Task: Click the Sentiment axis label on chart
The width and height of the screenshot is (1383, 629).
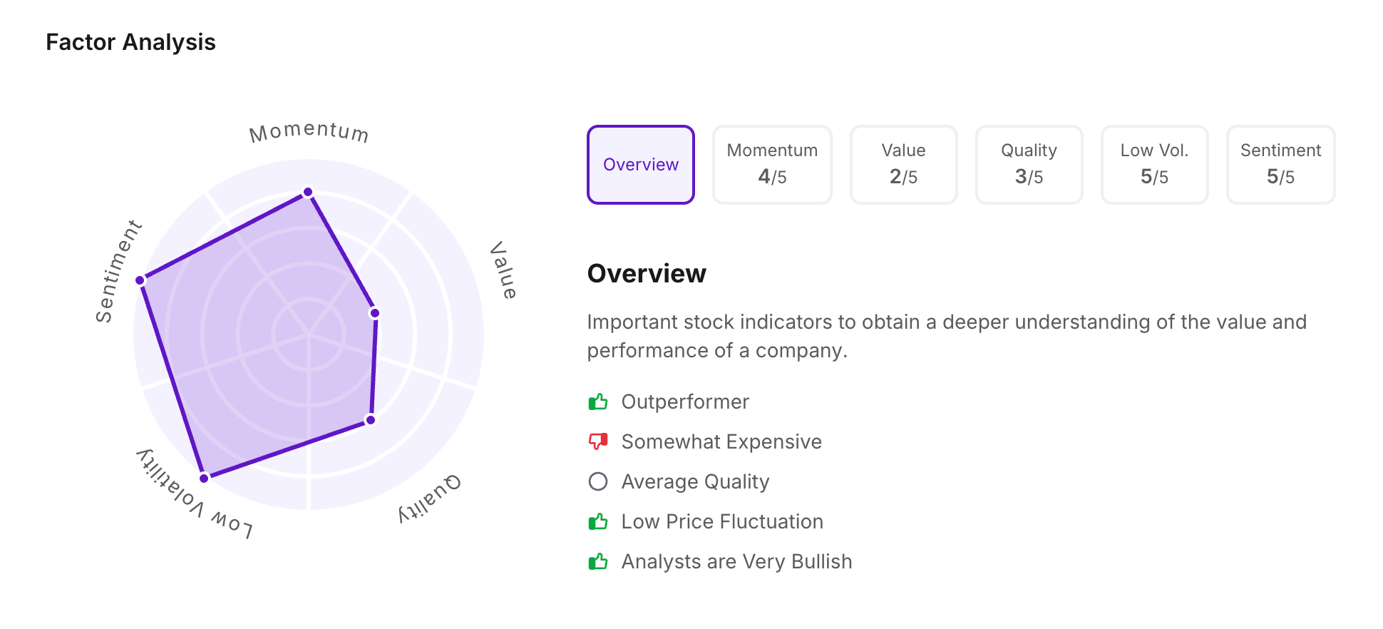Action: tap(118, 271)
